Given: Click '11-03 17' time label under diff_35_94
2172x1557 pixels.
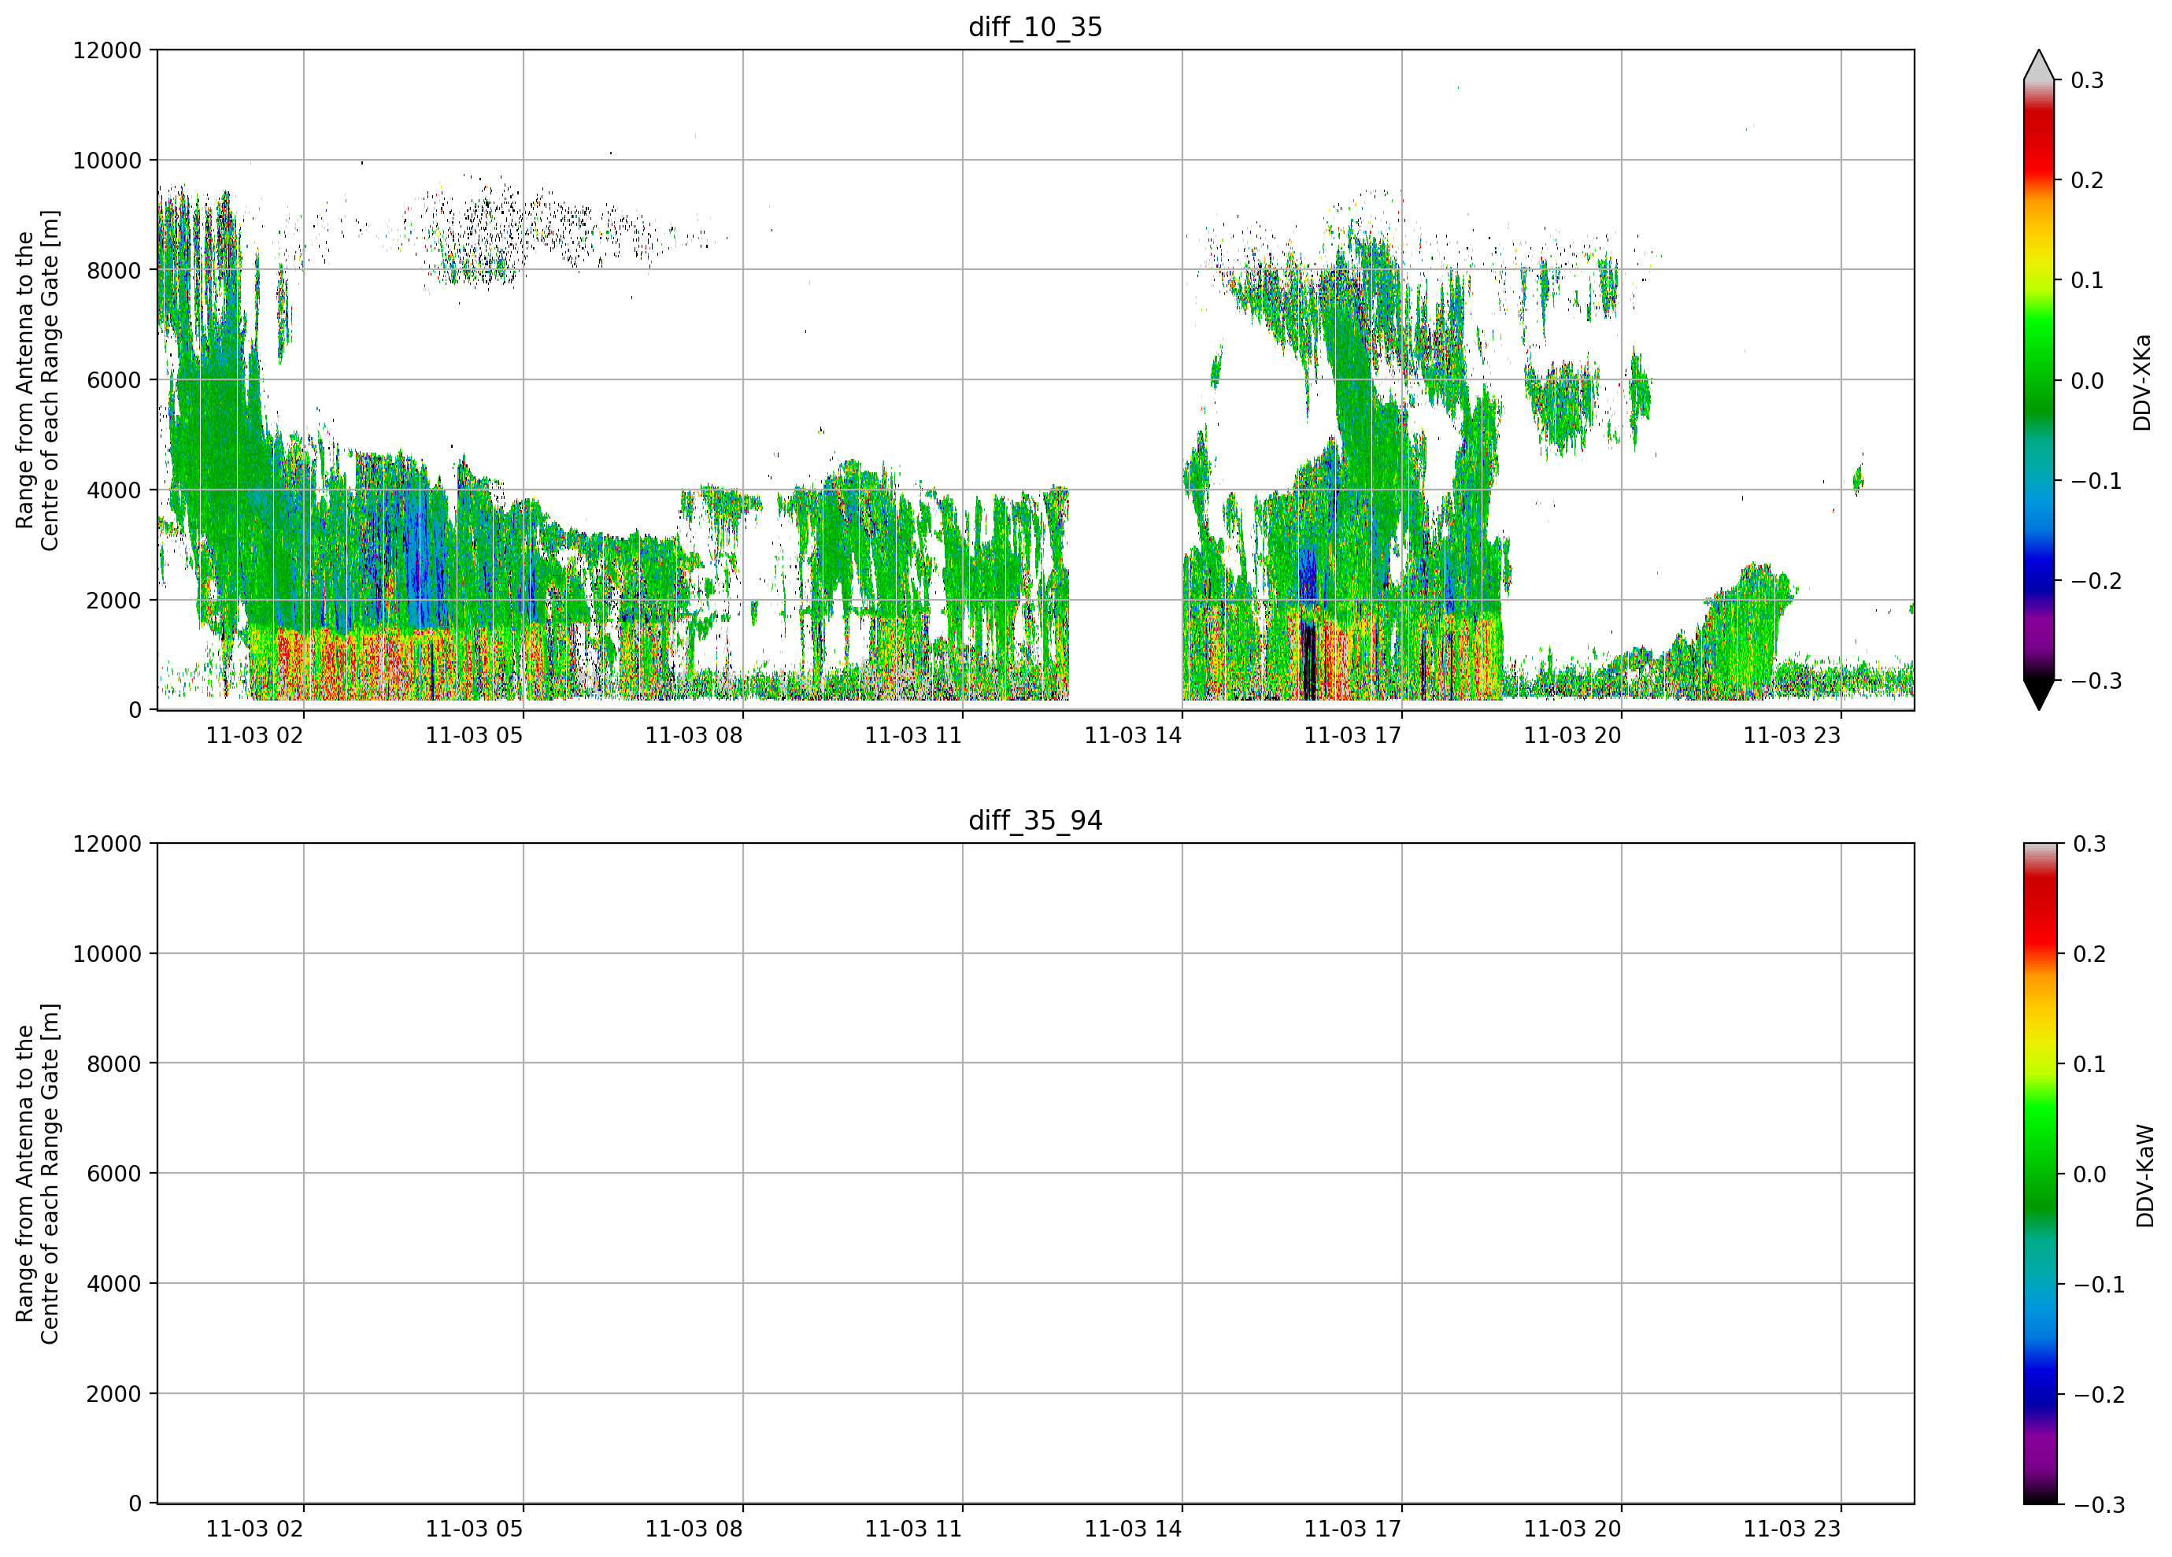Looking at the screenshot, I should (x=1352, y=1529).
